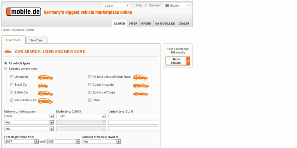The image size is (297, 148).
Task: Click the '199 results' count text
Action: pyautogui.click(x=178, y=52)
